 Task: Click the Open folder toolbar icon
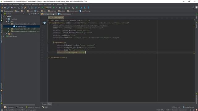pyautogui.click(x=2, y=8)
